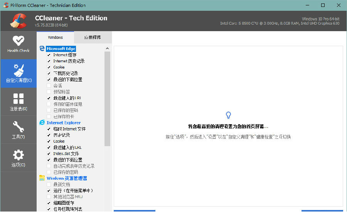This screenshot has height=220, width=347.
Task: Uncheck Edge 下载历史记录 checkbox
Action: pos(49,73)
